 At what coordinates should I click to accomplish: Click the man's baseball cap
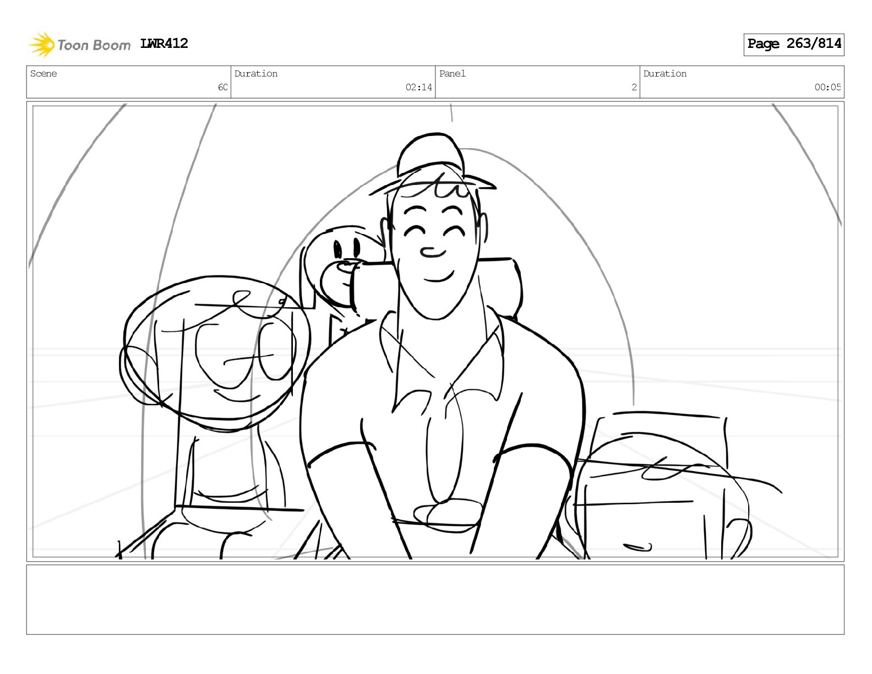(433, 162)
